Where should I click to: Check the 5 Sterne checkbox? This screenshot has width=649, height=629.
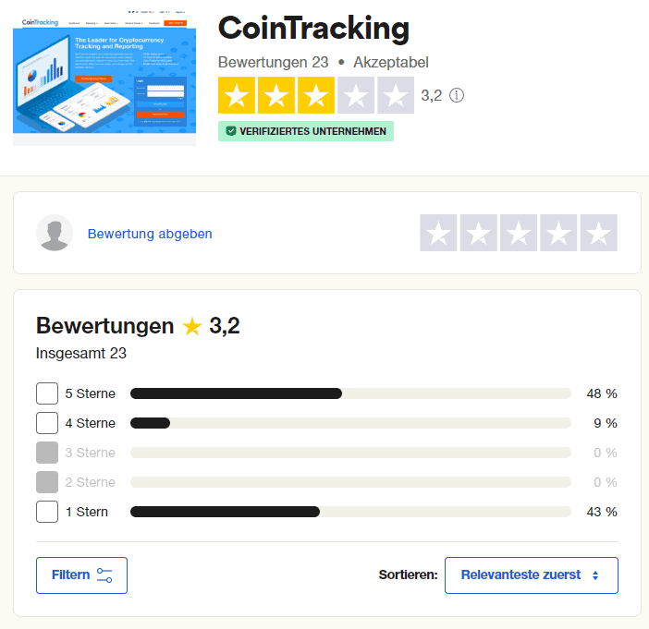click(47, 393)
